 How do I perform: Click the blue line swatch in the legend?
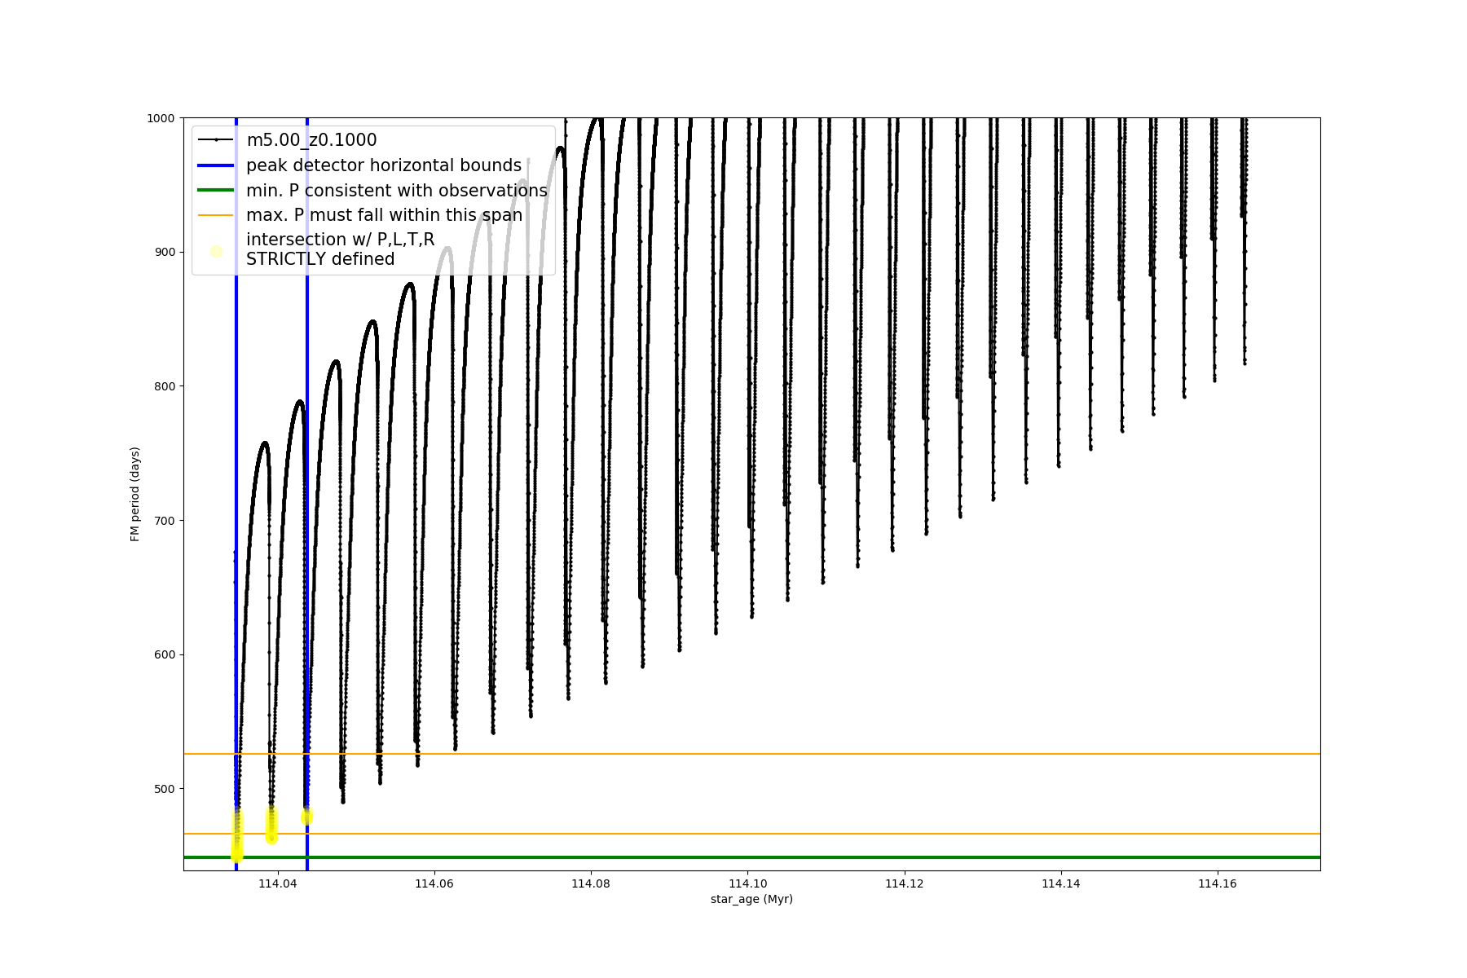pos(216,165)
